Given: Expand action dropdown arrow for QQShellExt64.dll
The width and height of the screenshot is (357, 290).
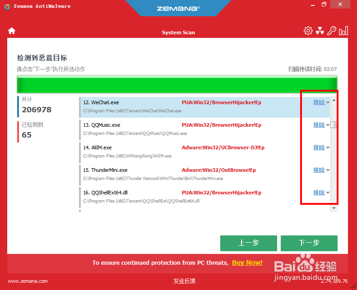Looking at the screenshot, I should tap(328, 193).
